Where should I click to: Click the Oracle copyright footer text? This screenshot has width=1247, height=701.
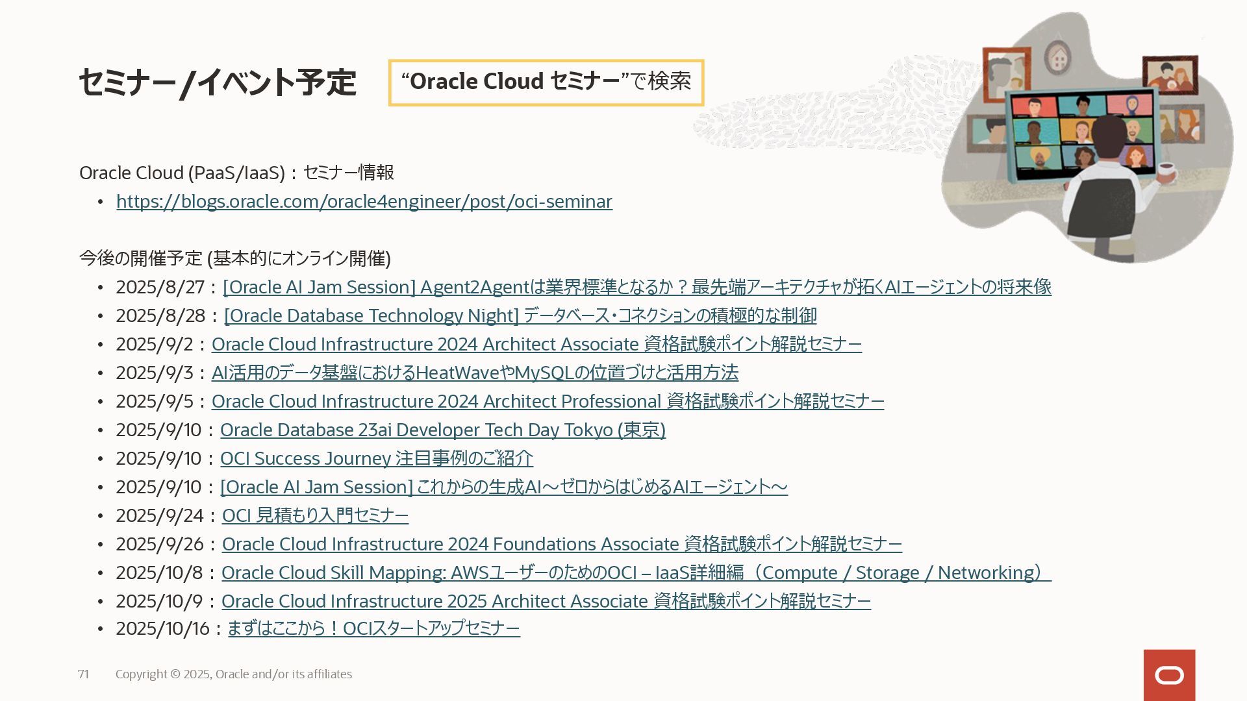click(234, 674)
